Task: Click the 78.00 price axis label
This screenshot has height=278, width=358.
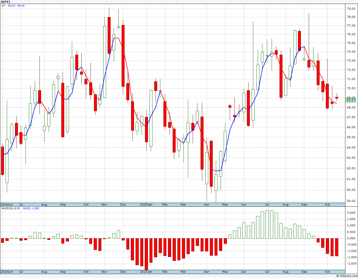Action: 351,17
